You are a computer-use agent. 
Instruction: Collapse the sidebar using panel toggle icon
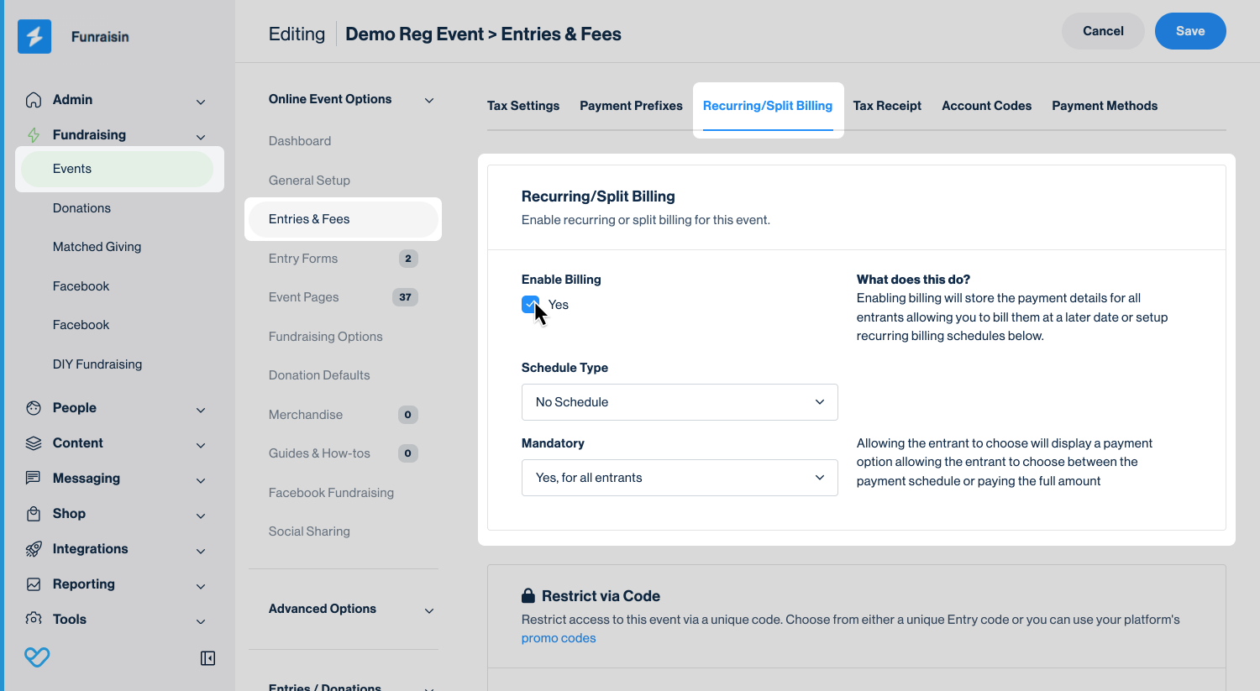coord(207,658)
